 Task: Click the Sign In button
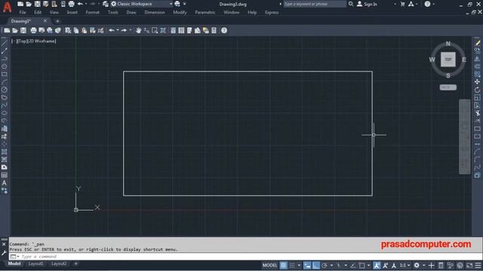tap(367, 4)
